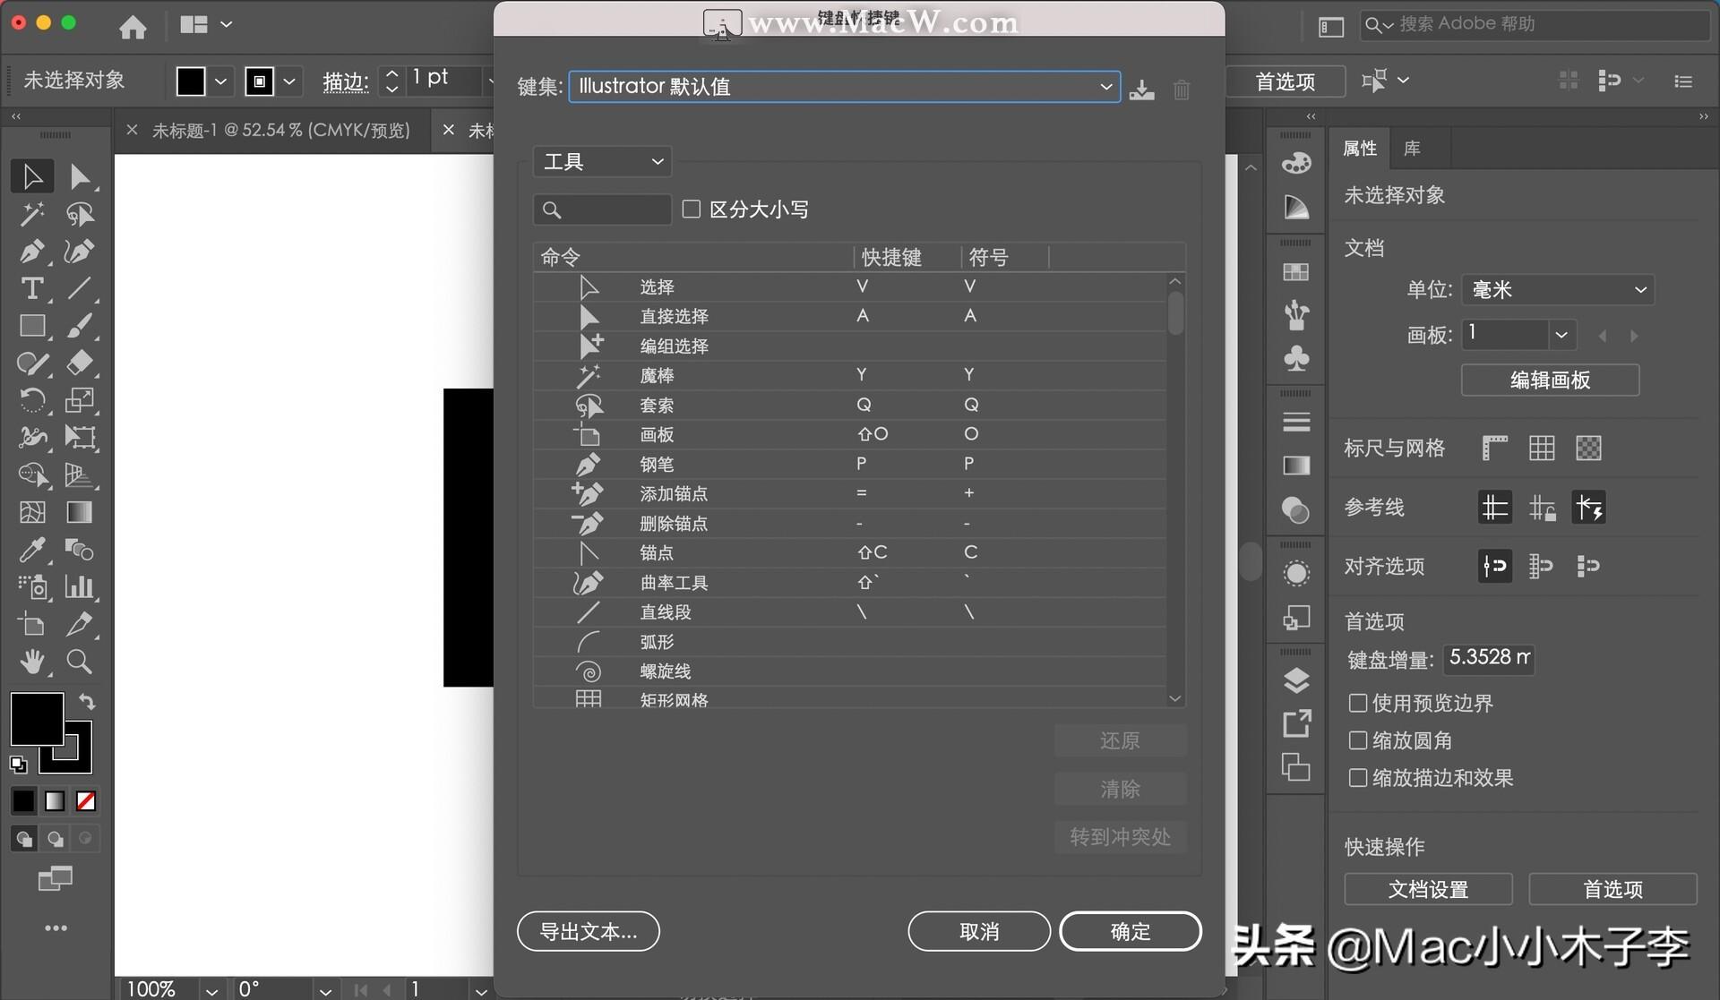Switch to the 属性 panel tab

tap(1359, 149)
